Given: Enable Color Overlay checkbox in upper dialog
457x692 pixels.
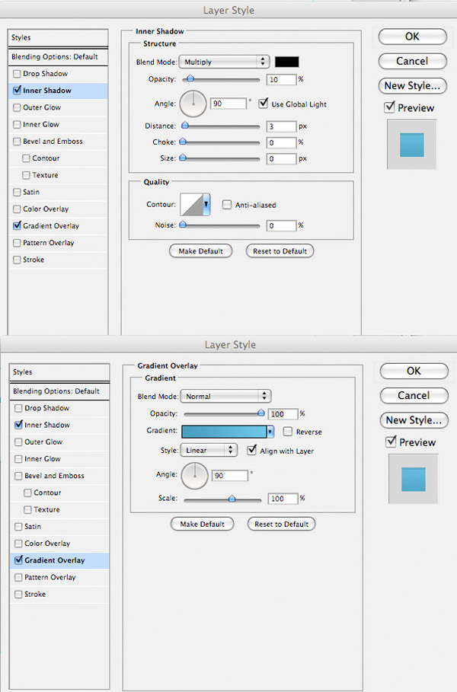Looking at the screenshot, I should [17, 209].
